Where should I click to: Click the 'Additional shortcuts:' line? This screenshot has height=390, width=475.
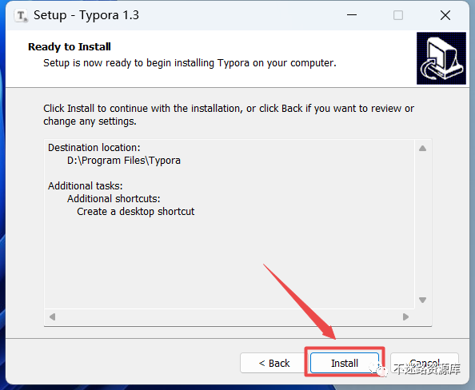click(114, 199)
